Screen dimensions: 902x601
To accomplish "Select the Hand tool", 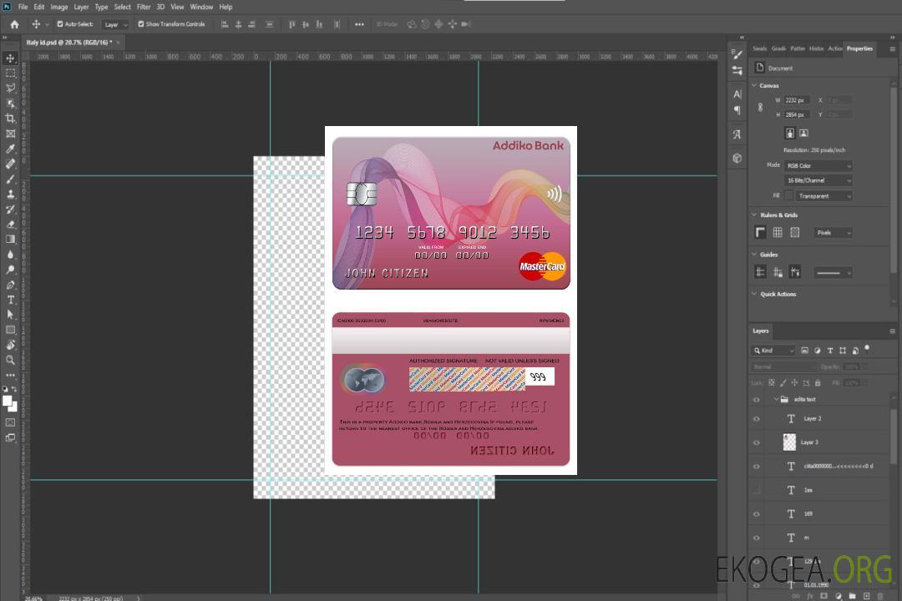I will point(10,345).
